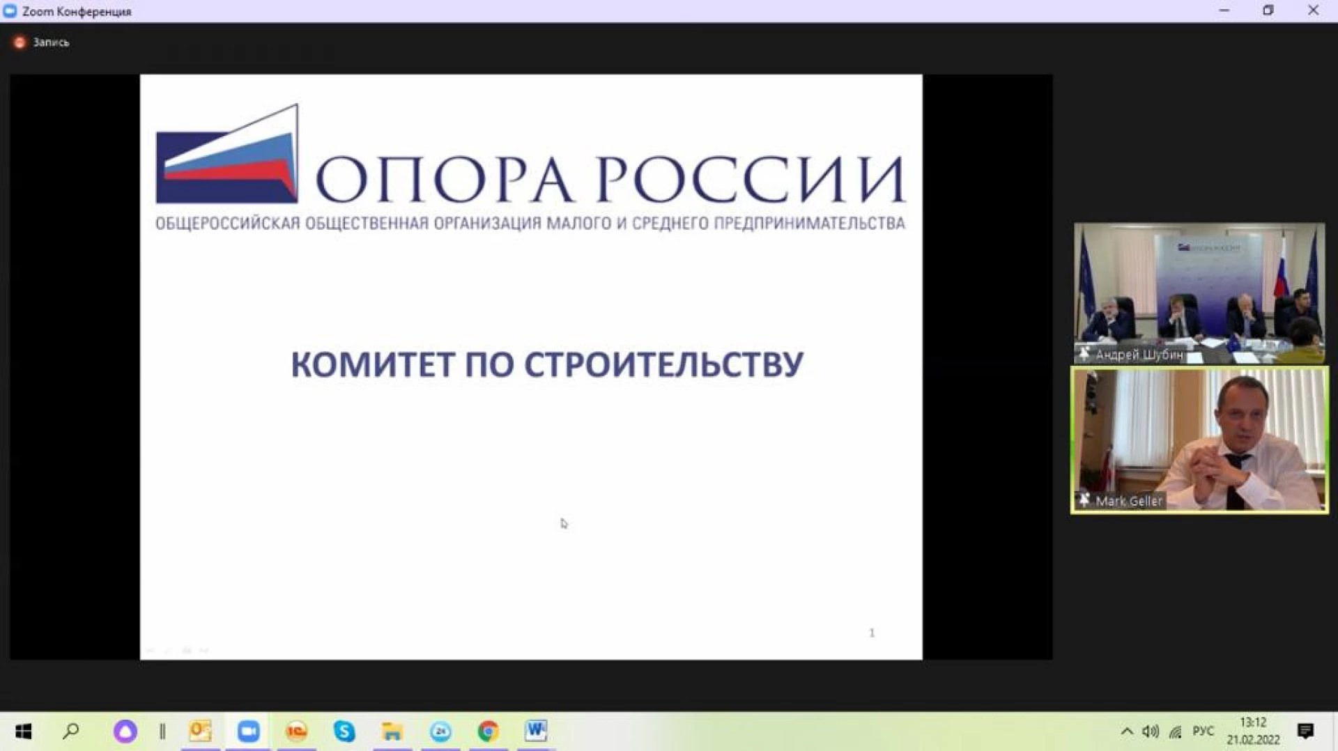
Task: Restore down the Zoom window
Action: (1268, 10)
